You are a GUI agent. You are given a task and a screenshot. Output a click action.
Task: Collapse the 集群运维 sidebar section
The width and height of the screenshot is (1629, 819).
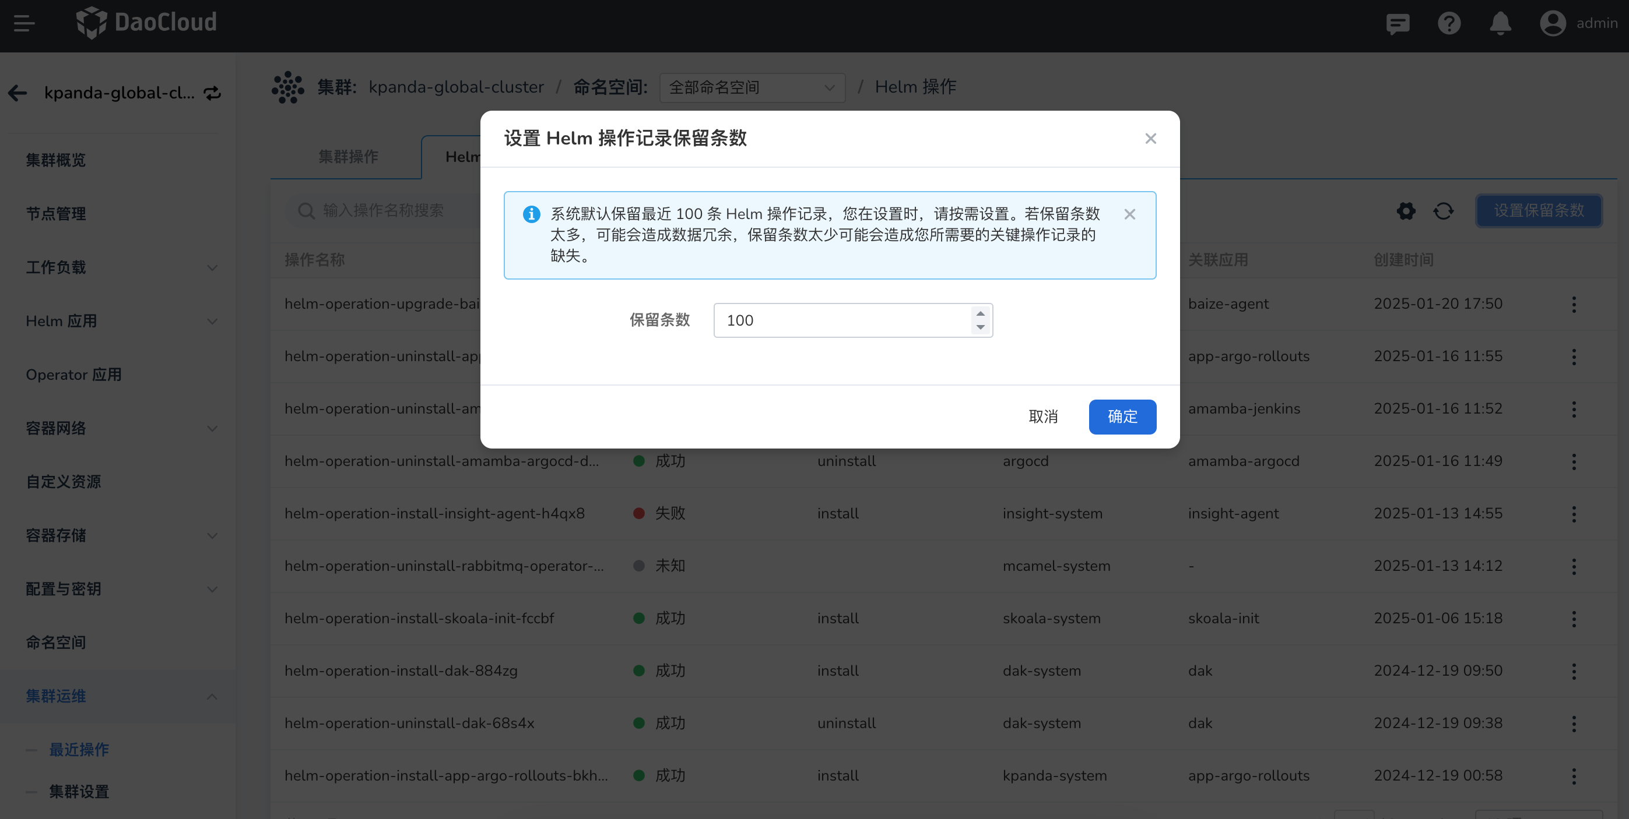coord(212,697)
